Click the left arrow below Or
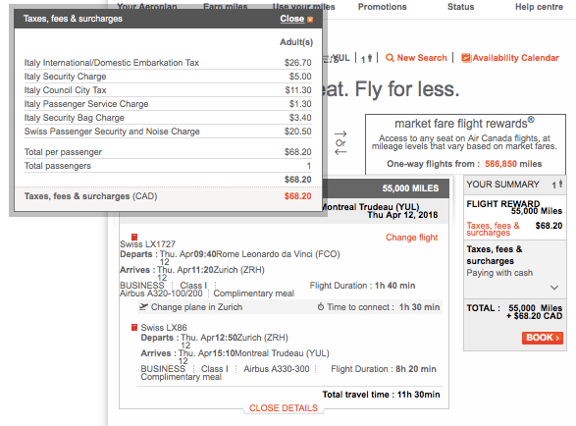576x426 pixels. (x=340, y=152)
